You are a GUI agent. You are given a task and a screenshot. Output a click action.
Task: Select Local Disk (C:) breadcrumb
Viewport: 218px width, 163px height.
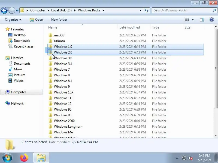point(61,10)
